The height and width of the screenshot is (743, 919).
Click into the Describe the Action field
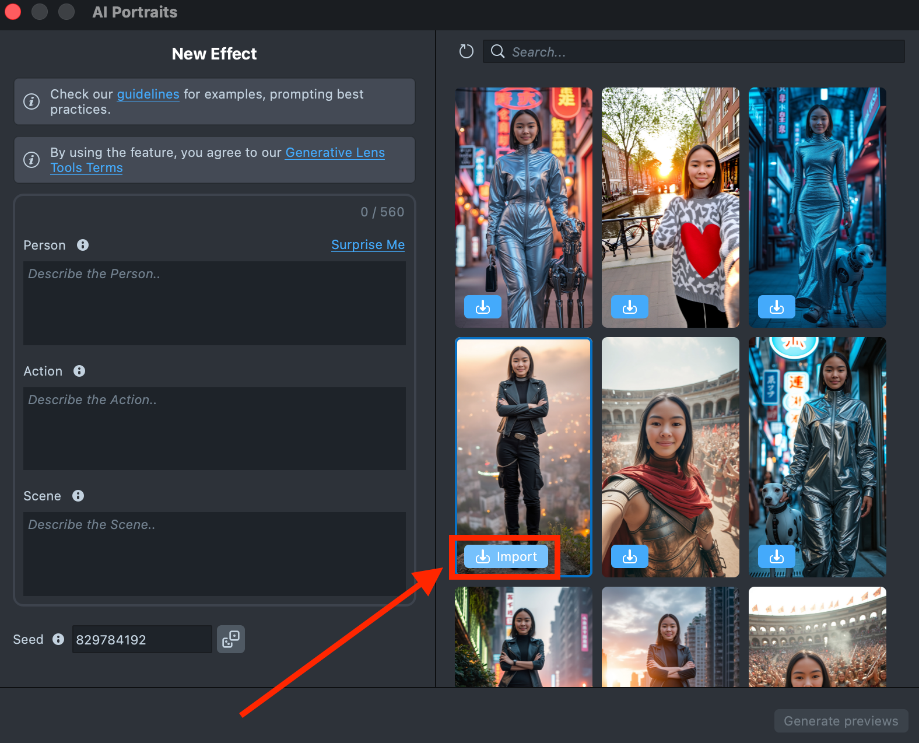214,429
